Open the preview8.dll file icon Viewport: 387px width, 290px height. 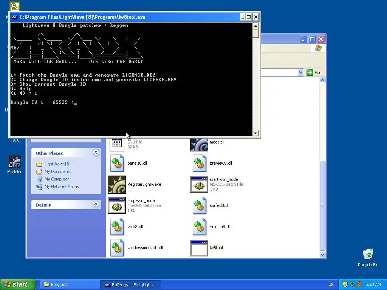(200, 163)
